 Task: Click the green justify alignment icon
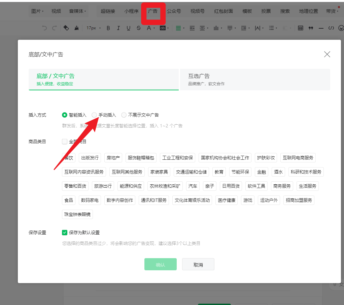tap(178, 28)
